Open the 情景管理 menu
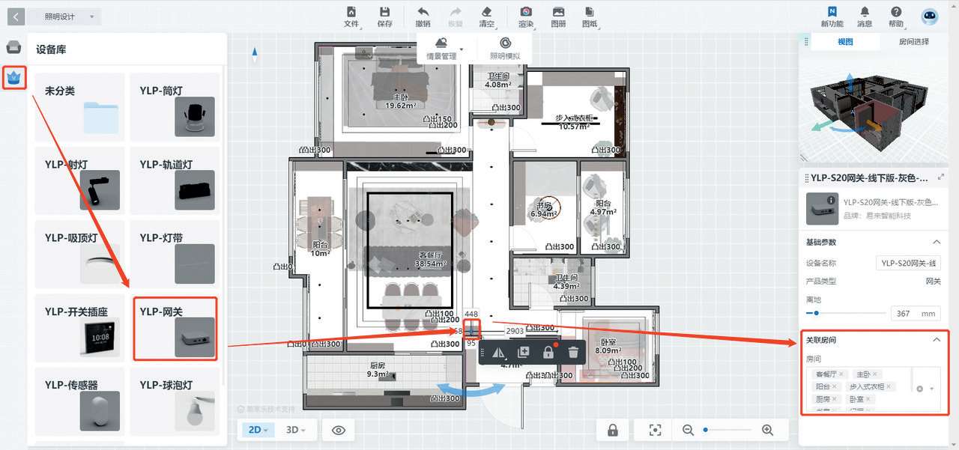This screenshot has height=450, width=959. pyautogui.click(x=441, y=47)
